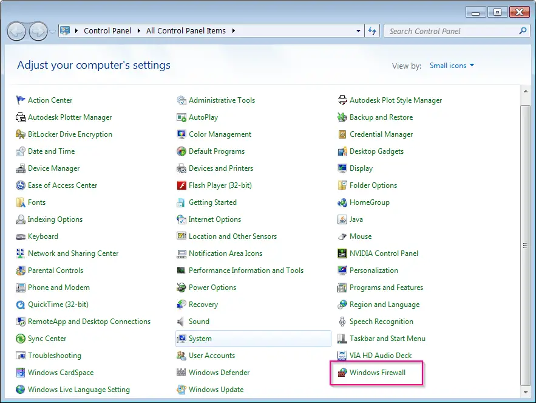Open the recent pages dropdown beside Forward
This screenshot has height=403, width=536.
pos(52,32)
